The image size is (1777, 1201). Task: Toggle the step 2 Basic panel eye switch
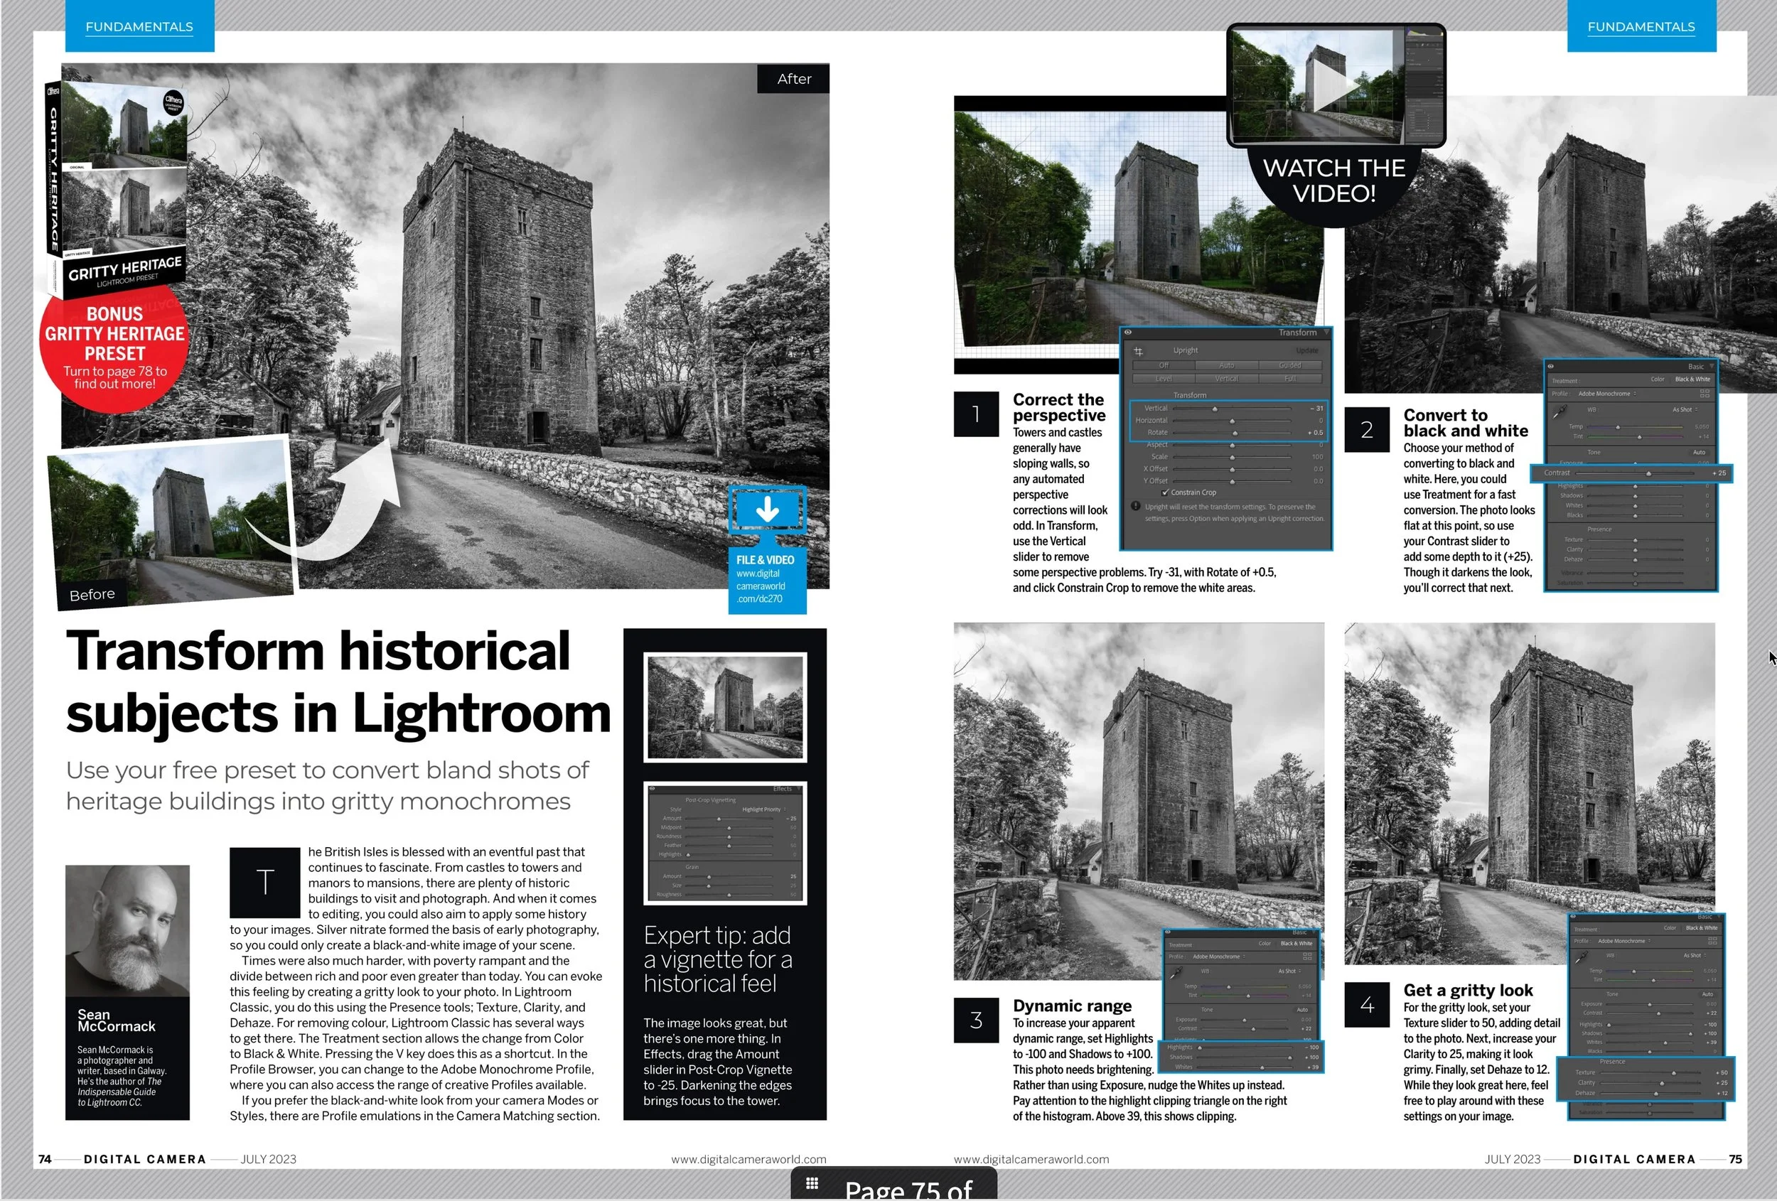click(x=1551, y=367)
